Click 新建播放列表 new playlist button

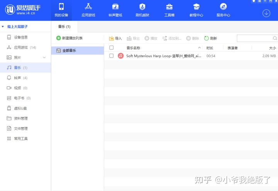pos(69,38)
